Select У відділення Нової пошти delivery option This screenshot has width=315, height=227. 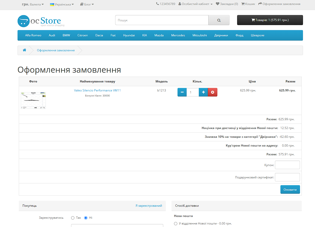click(x=176, y=223)
